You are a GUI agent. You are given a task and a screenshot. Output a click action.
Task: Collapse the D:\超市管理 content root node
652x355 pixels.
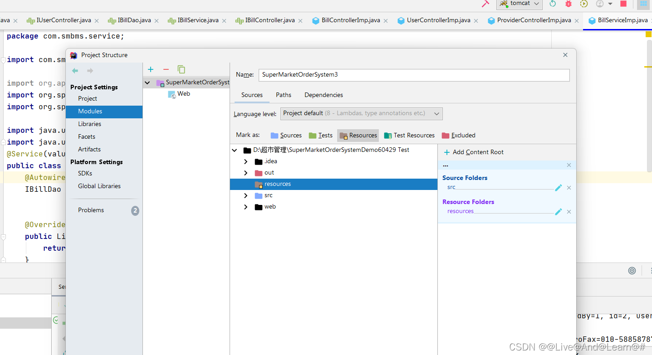235,150
